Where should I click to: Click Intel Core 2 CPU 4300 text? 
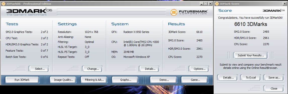coord(141,44)
